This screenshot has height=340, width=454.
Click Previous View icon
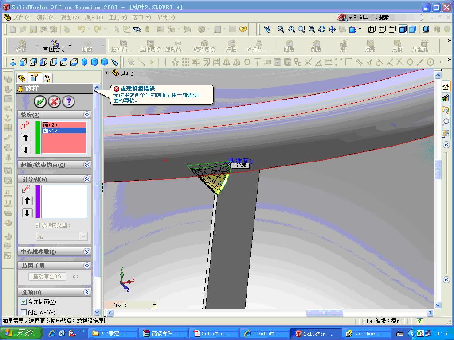267,29
